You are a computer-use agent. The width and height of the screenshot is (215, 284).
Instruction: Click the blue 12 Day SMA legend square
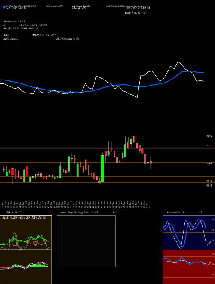tap(4, 7)
